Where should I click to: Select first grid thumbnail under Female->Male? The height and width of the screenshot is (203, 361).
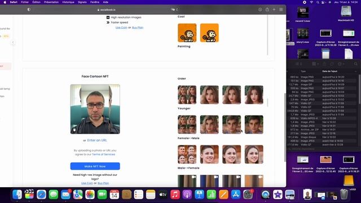[187, 154]
